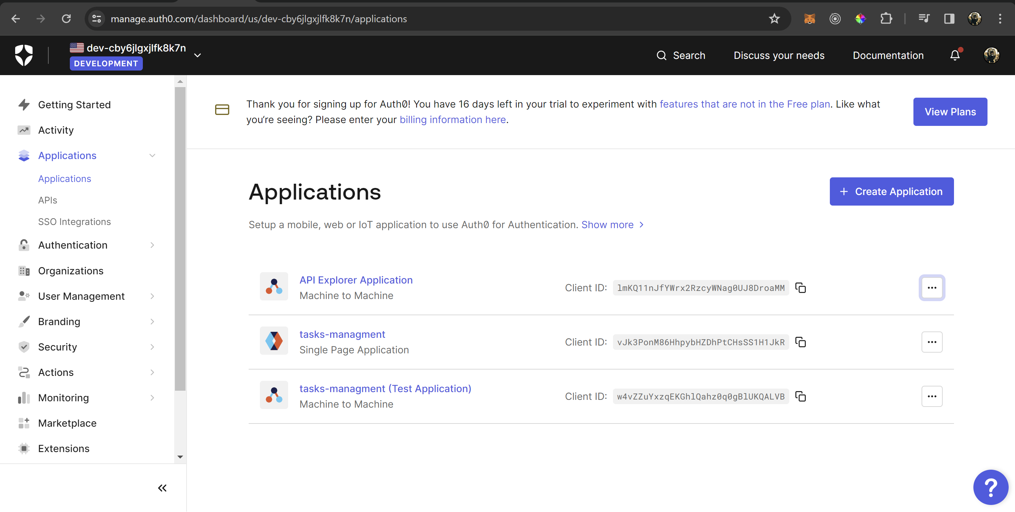Click the Auth0 shield logo
The image size is (1015, 512).
coord(23,55)
